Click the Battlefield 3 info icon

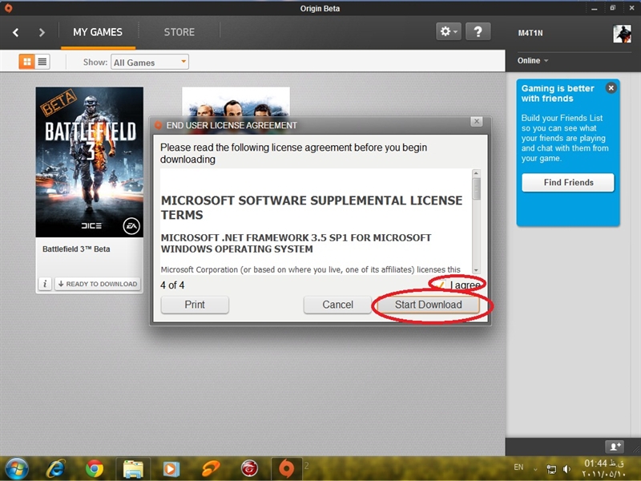[45, 284]
